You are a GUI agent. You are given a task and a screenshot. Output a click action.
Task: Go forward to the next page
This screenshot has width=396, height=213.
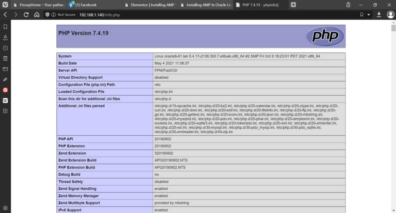pos(15,15)
